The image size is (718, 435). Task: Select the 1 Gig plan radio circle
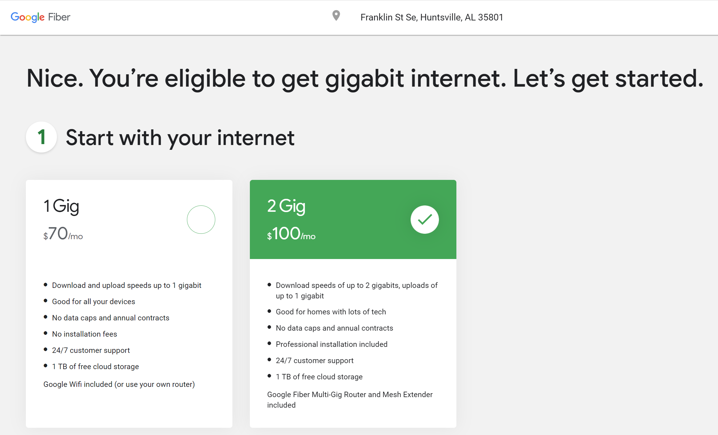(201, 219)
